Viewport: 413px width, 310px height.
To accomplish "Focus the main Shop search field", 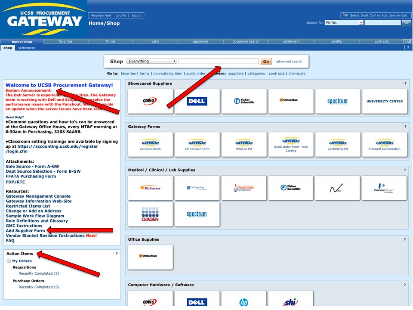I will pos(219,61).
